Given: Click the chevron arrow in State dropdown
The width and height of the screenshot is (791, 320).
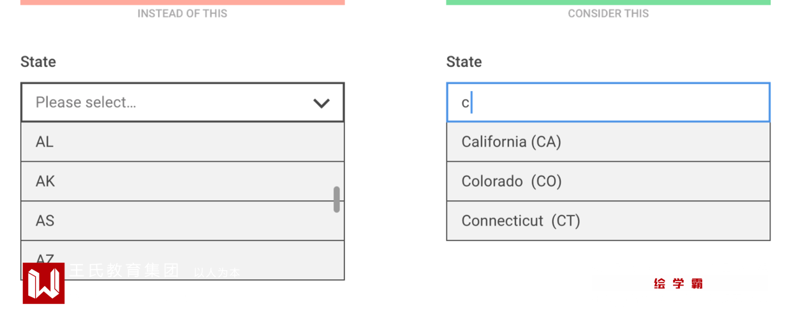Looking at the screenshot, I should (x=322, y=103).
